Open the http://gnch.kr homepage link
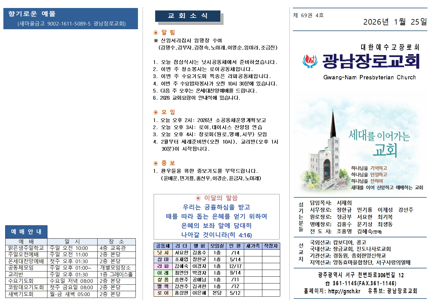 tap(344, 291)
